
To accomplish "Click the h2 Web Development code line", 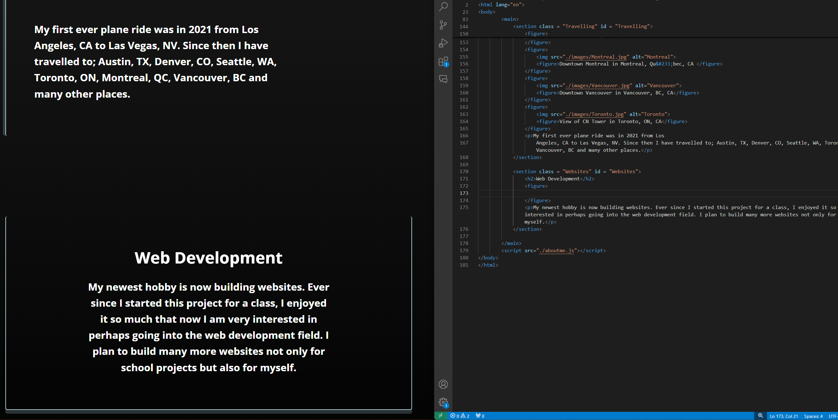I will (559, 179).
